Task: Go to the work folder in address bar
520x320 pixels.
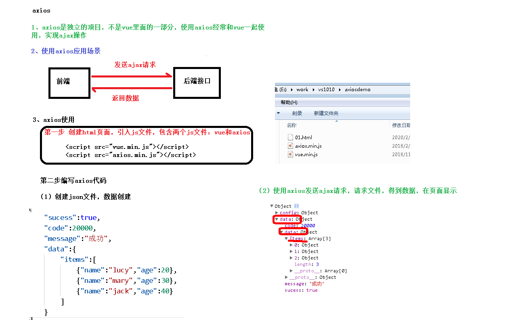Action: (302, 90)
